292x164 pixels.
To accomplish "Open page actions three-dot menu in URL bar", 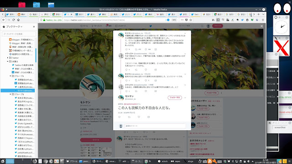I will (x=182, y=20).
